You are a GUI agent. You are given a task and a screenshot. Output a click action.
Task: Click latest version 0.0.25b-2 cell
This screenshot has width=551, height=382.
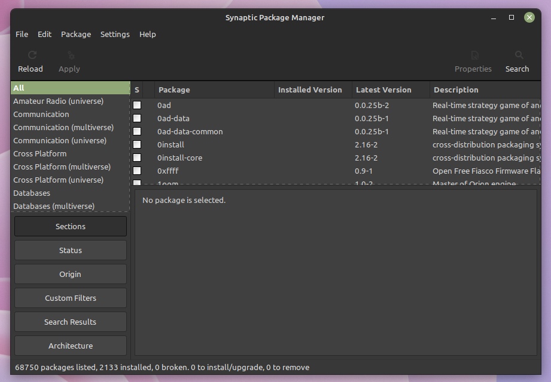[x=372, y=105]
